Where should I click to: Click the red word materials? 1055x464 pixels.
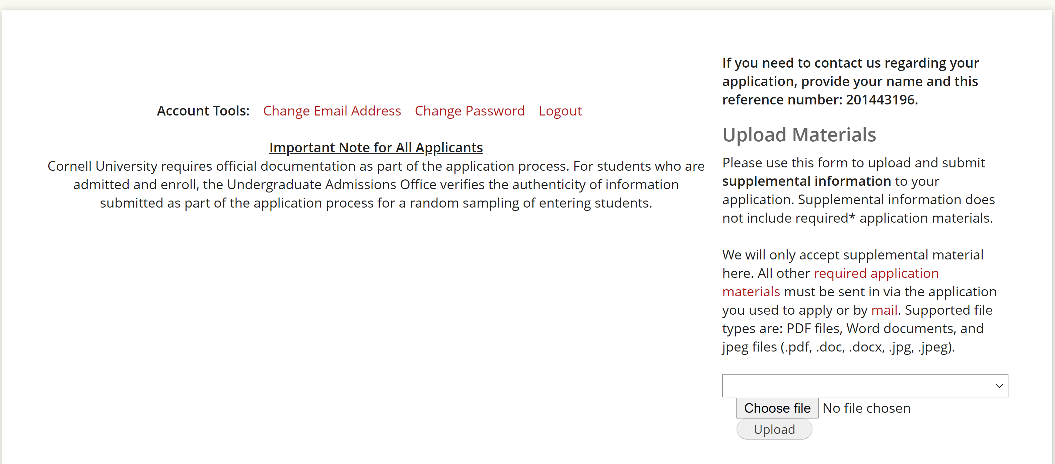[751, 292]
